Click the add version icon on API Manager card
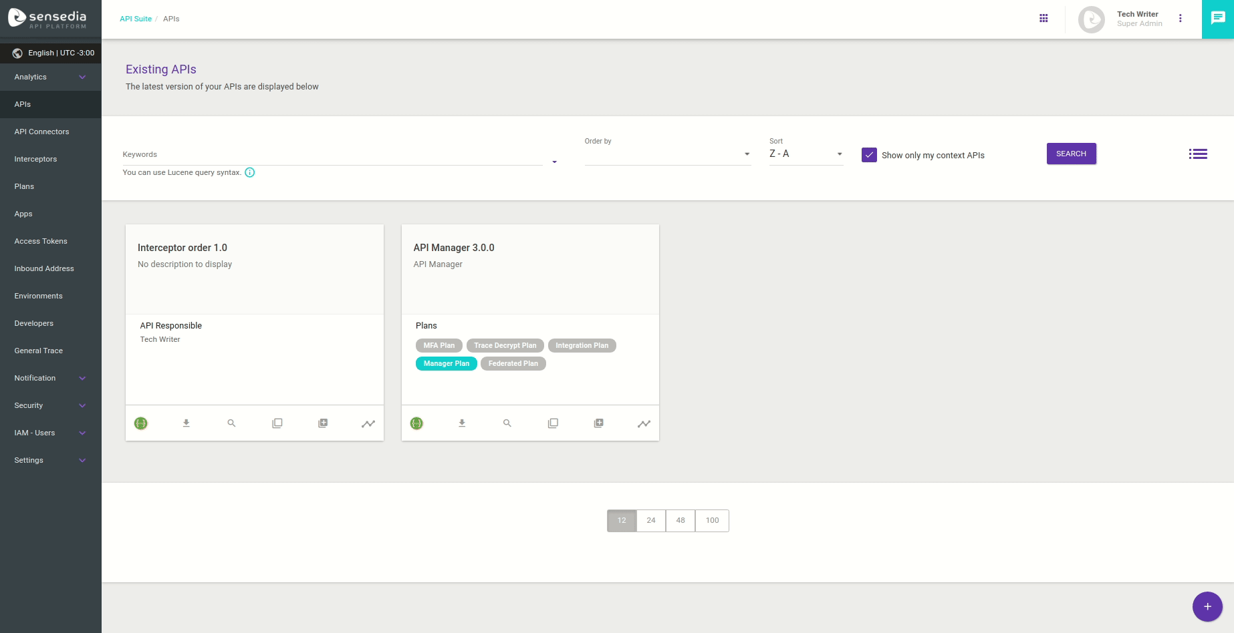 pyautogui.click(x=599, y=423)
